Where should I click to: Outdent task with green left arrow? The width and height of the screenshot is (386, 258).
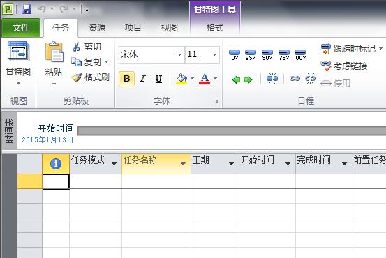(x=235, y=78)
